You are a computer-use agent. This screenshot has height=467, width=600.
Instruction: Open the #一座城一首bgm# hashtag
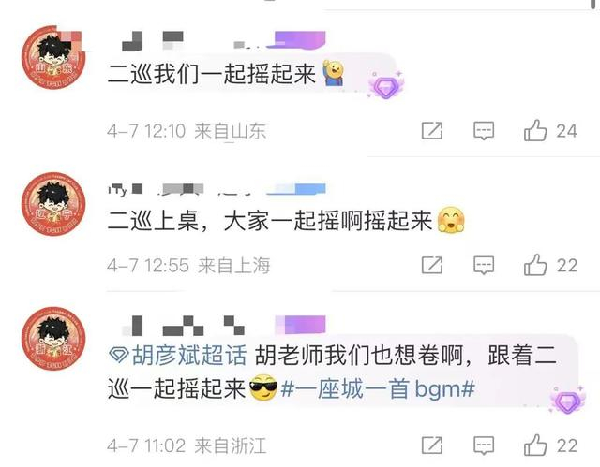coord(378,389)
